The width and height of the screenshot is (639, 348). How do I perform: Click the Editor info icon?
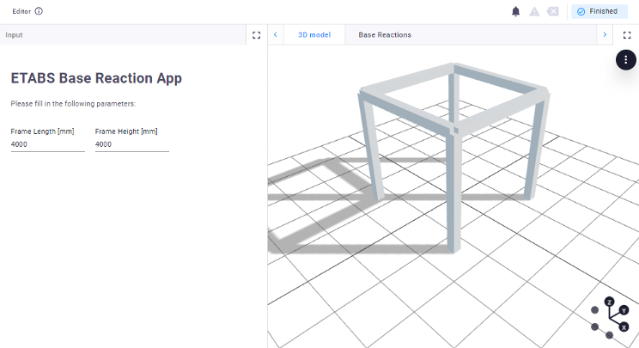pyautogui.click(x=39, y=11)
